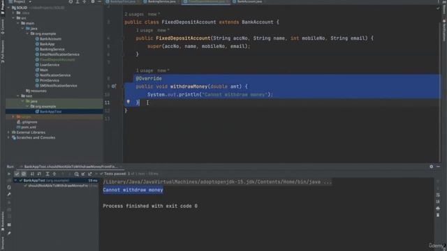Image resolution: width=447 pixels, height=251 pixels.
Task: Click the wrench icon in Run sidebar
Action: coord(9,195)
